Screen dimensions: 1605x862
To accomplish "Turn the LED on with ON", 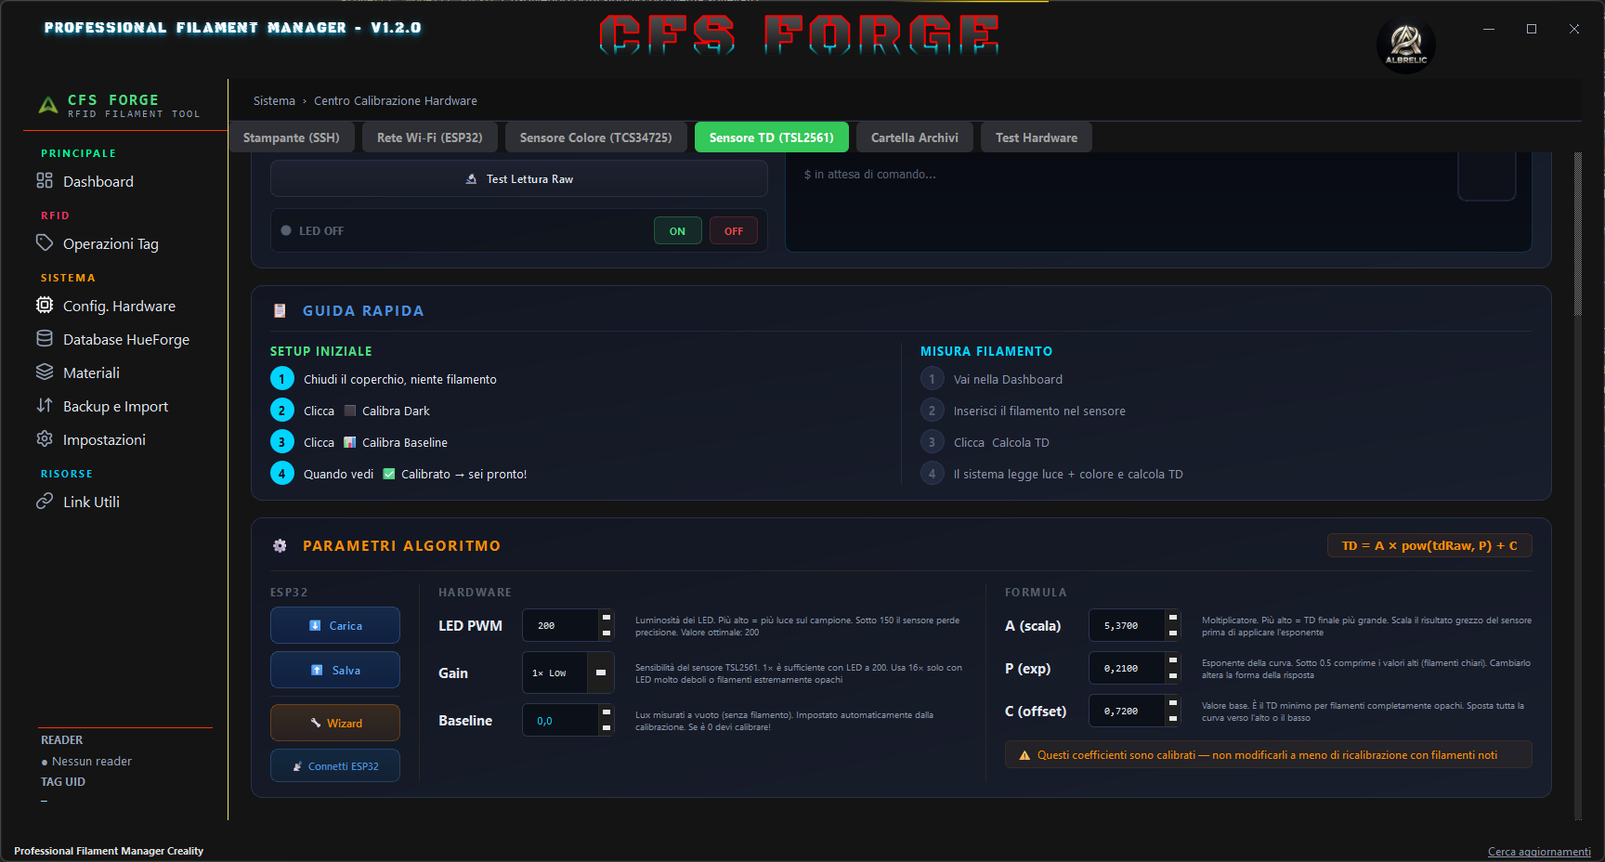I will coord(677,231).
